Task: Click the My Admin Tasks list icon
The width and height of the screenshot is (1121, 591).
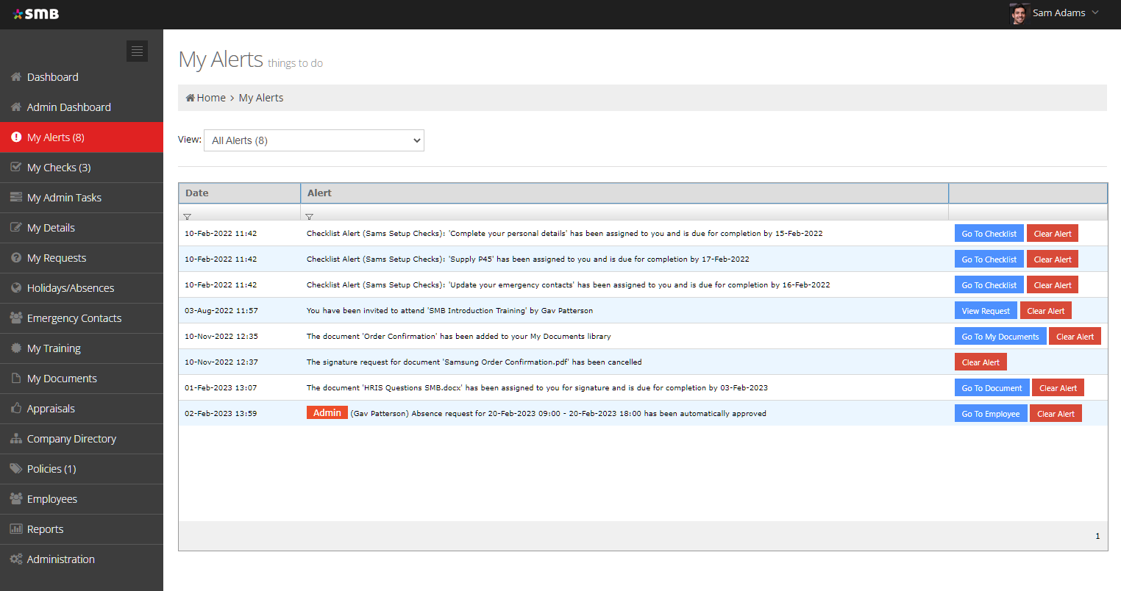Action: pyautogui.click(x=16, y=198)
